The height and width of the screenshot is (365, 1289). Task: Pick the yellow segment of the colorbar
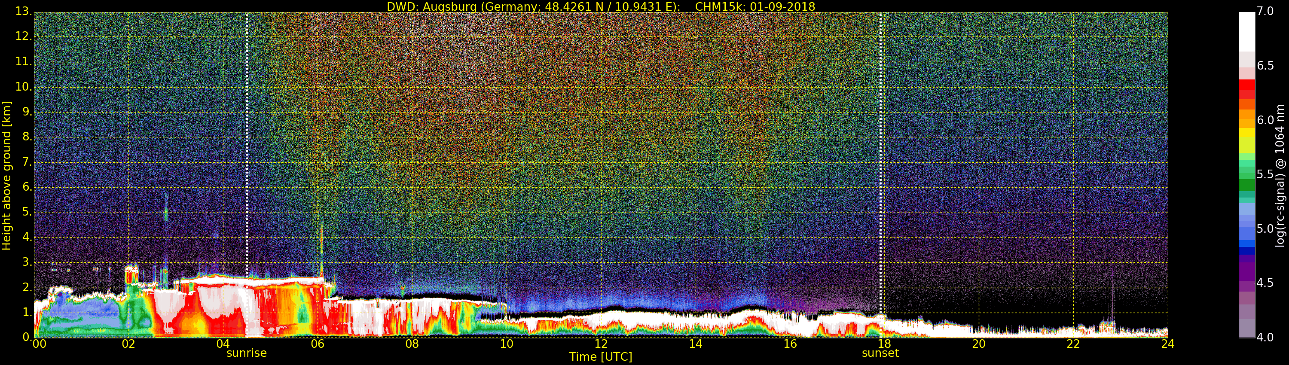click(x=1246, y=133)
